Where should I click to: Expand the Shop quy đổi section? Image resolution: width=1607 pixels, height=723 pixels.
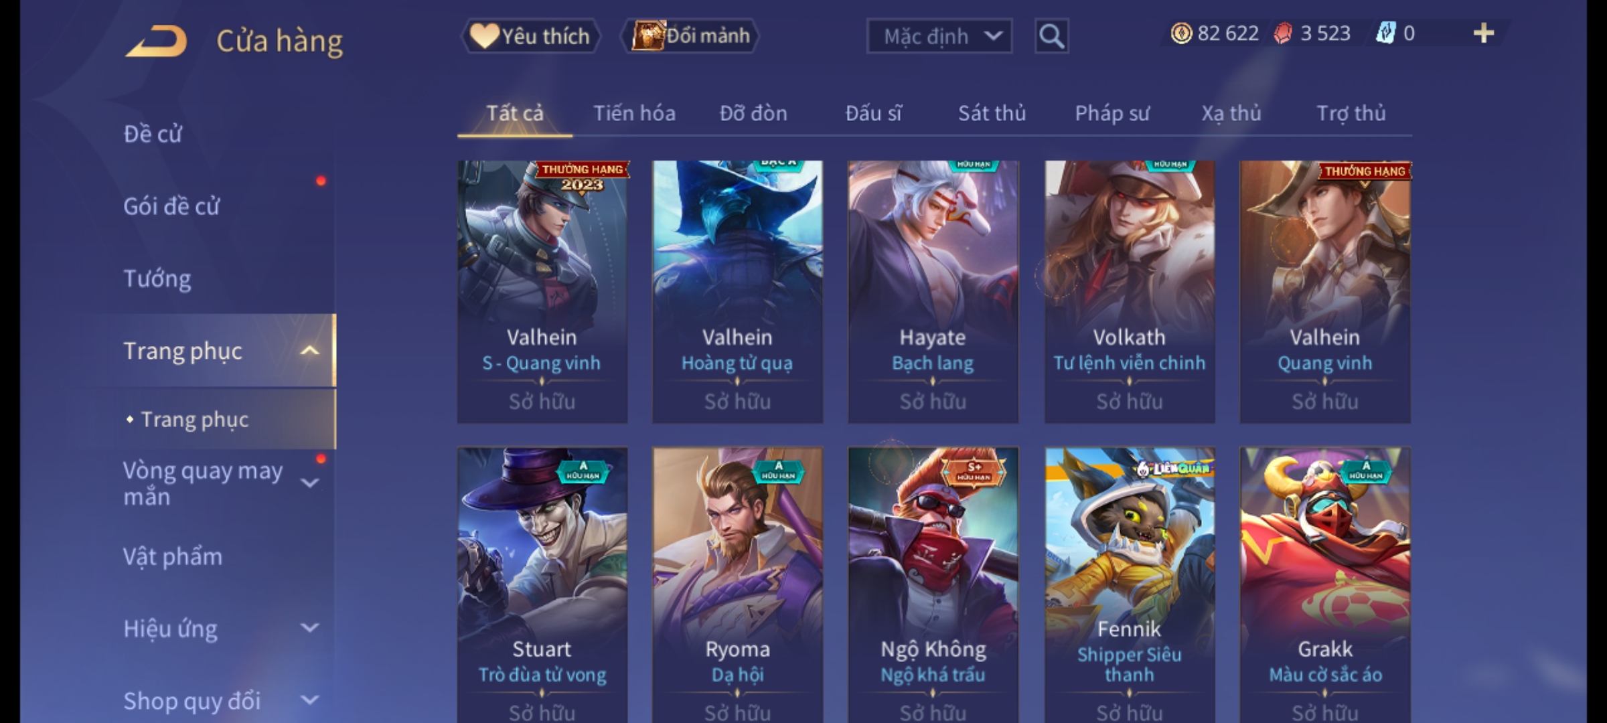coord(309,700)
